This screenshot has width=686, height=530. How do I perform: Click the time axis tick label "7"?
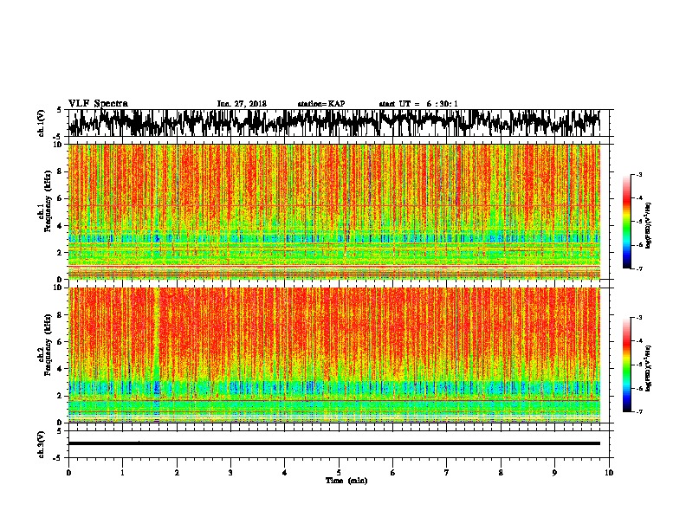click(x=447, y=473)
